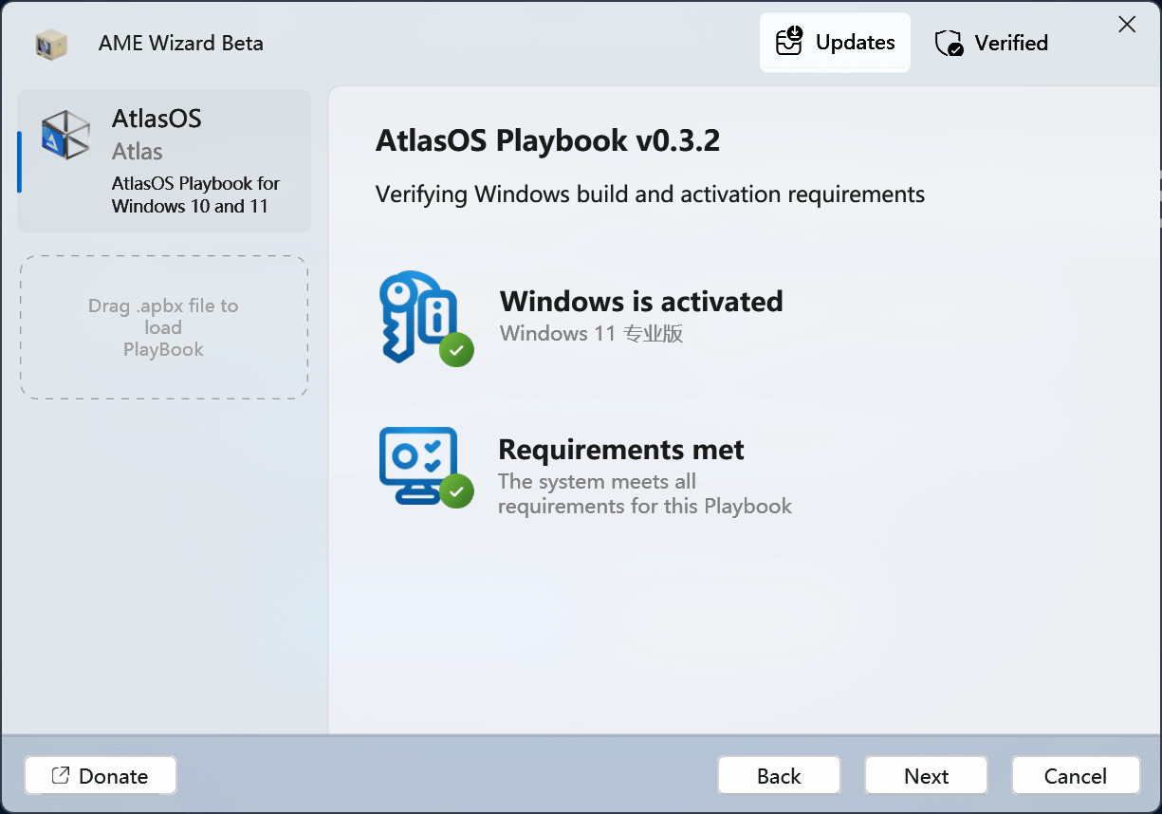Click the Verifying Windows build subtitle

pos(650,194)
